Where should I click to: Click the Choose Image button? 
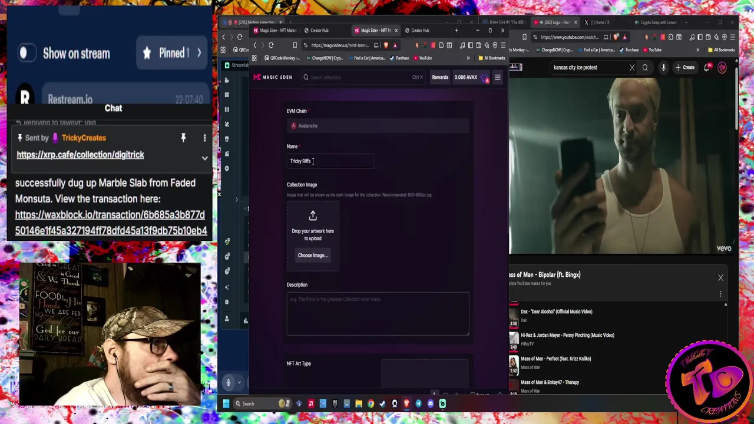312,256
